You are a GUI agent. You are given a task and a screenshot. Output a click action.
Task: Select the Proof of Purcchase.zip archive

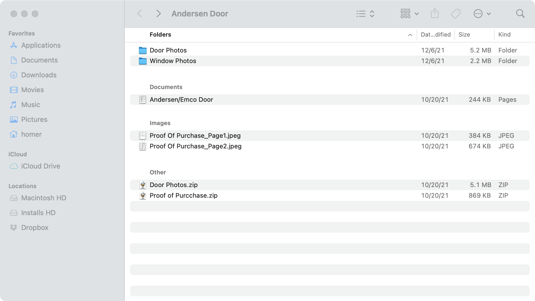(330, 196)
